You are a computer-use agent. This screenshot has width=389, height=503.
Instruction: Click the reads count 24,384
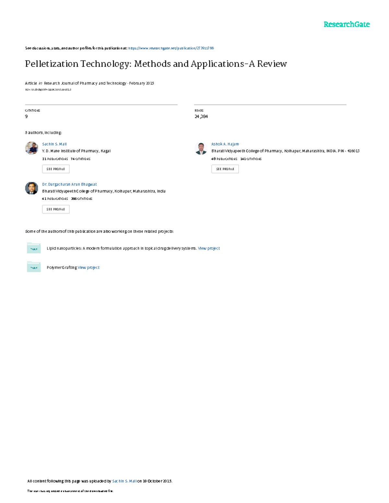point(201,116)
